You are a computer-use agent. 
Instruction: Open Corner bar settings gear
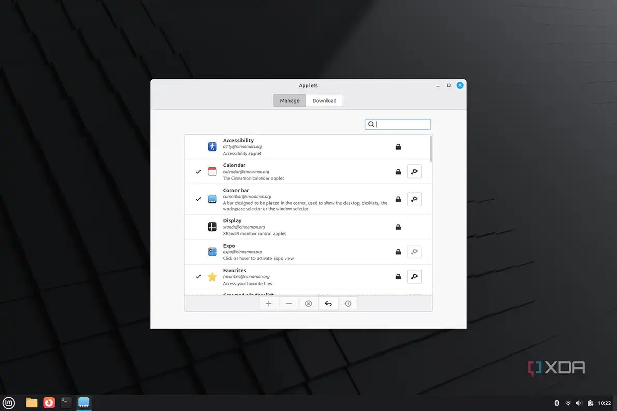pyautogui.click(x=414, y=199)
